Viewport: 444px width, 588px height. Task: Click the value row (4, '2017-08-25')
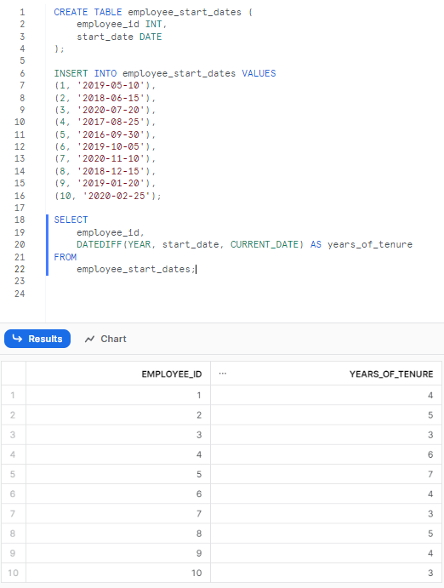pyautogui.click(x=105, y=122)
